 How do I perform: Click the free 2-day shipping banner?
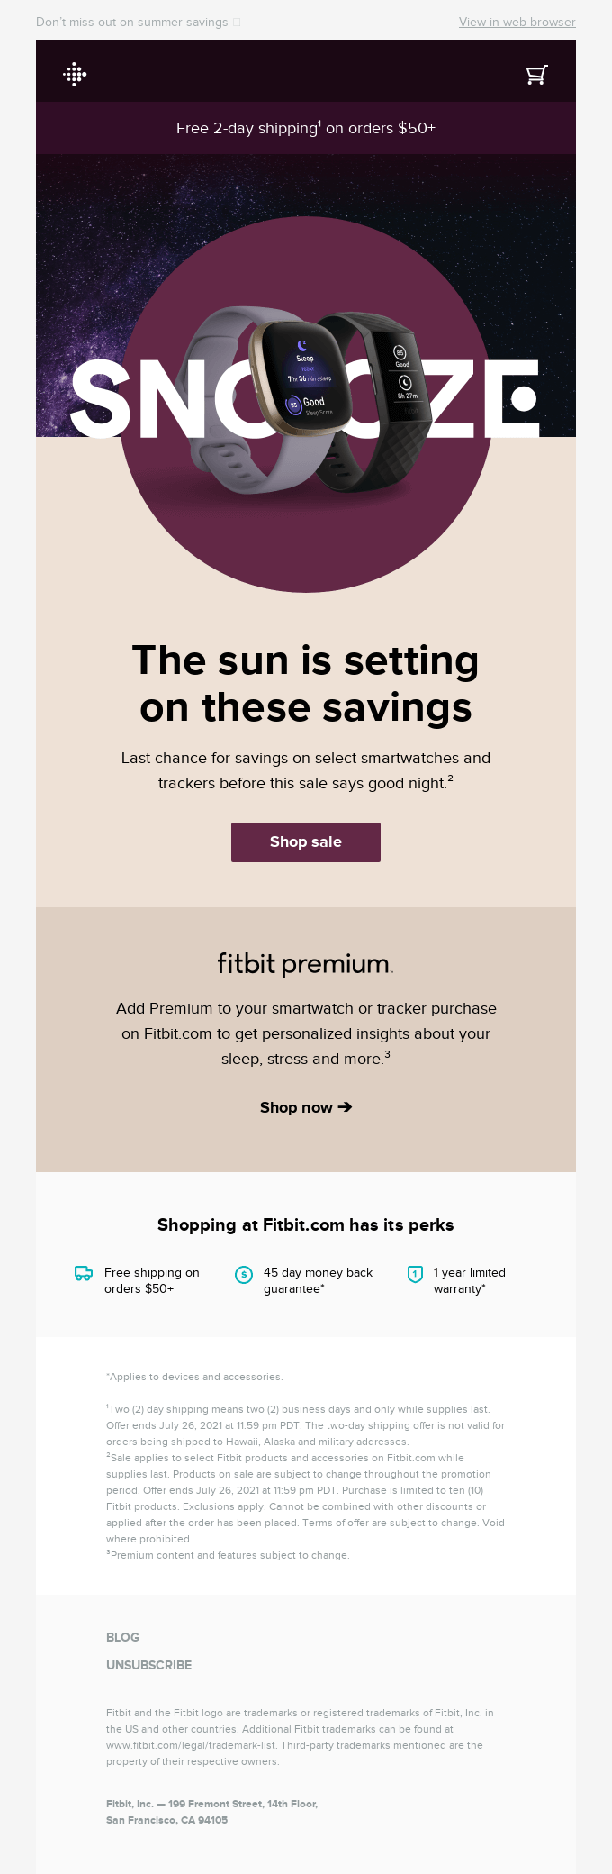point(305,127)
